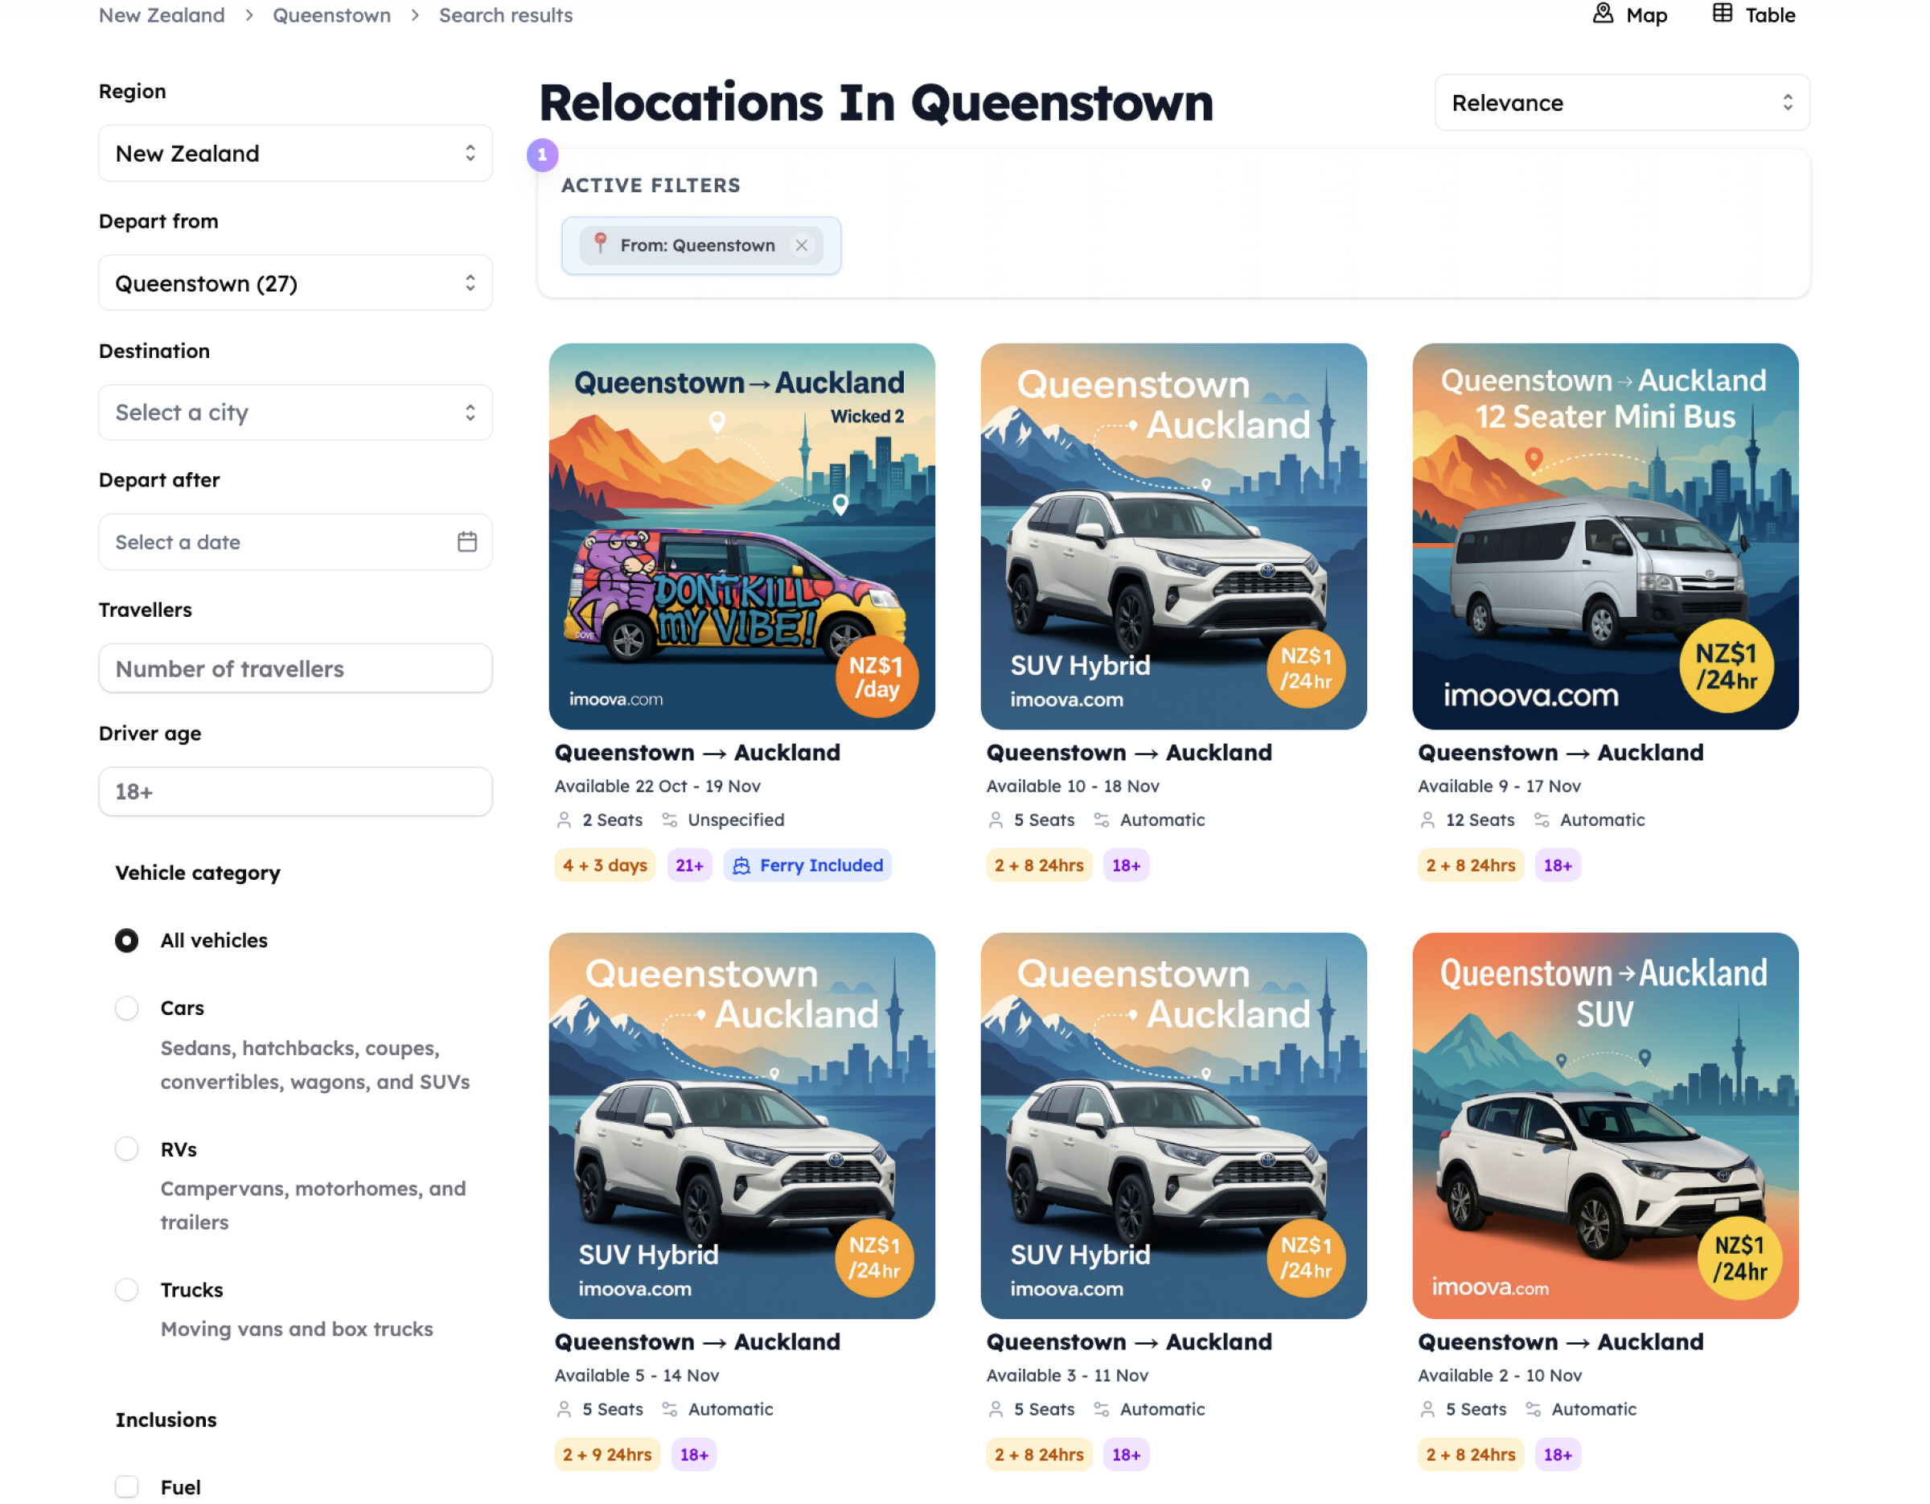The width and height of the screenshot is (1930, 1504).
Task: Click seats icon on 12 Seats listing
Action: [x=1427, y=820]
